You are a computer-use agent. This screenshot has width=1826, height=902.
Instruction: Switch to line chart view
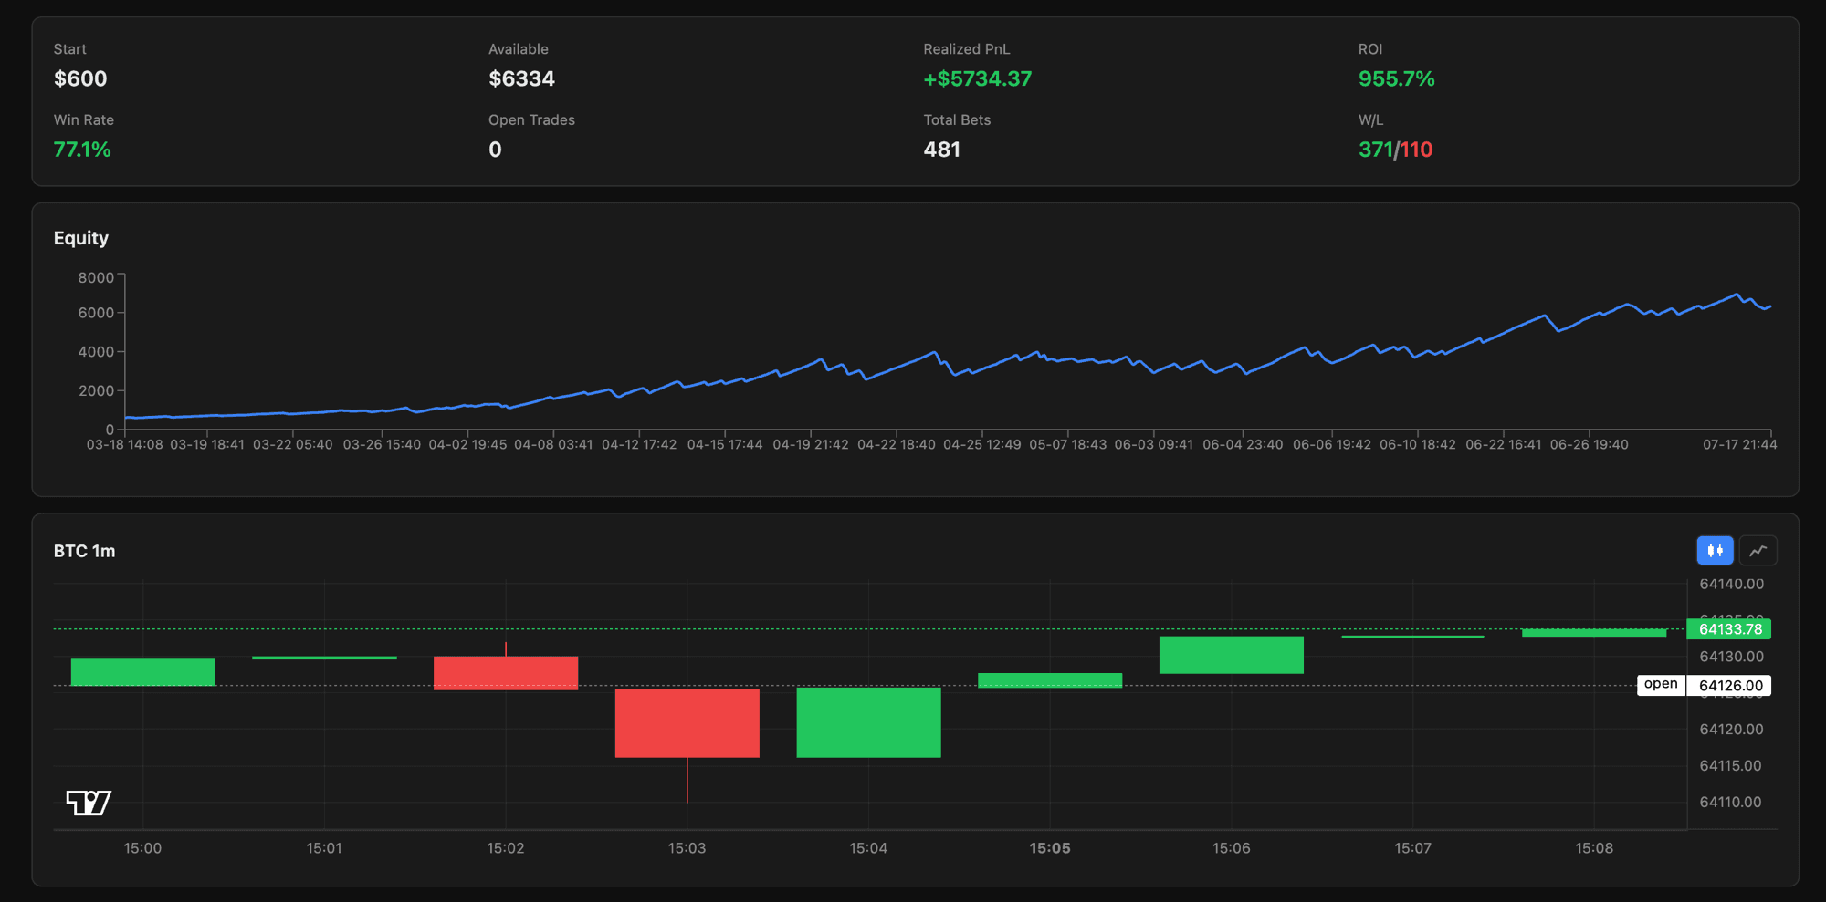tap(1758, 550)
